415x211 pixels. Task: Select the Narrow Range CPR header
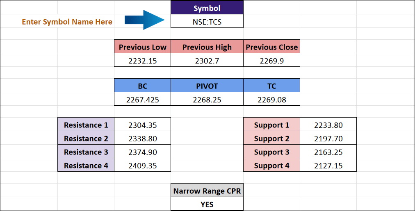coord(207,191)
